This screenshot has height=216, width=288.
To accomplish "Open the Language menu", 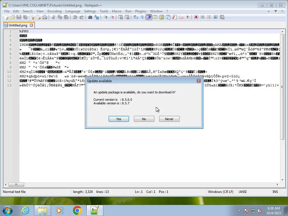I will pyautogui.click(x=73, y=11).
